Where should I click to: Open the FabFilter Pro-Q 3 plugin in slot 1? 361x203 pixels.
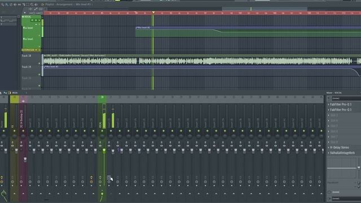point(341,104)
